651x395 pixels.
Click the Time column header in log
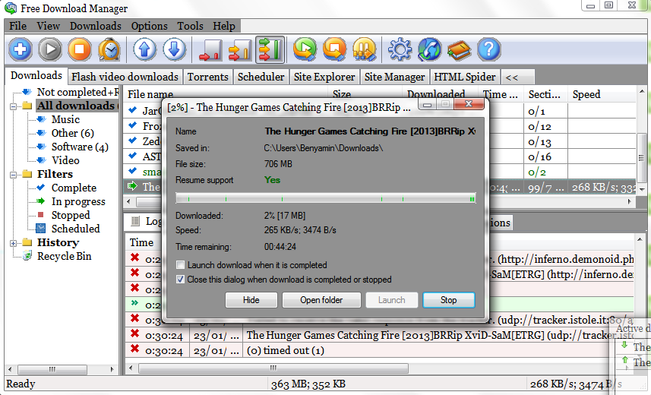tap(141, 242)
